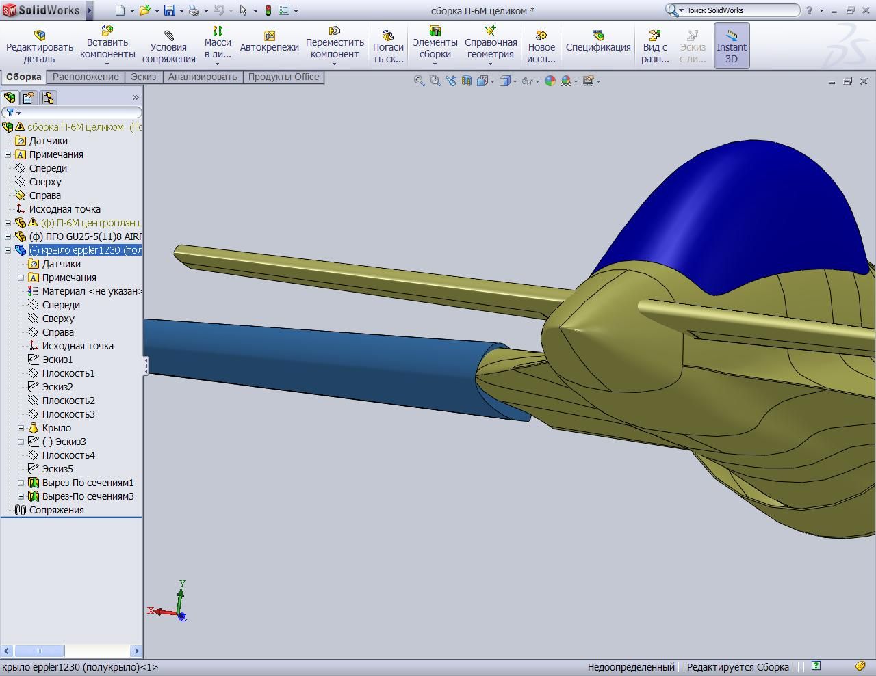The width and height of the screenshot is (876, 676).
Task: Collapse the крыло eppler1230 tree node
Action: click(8, 250)
